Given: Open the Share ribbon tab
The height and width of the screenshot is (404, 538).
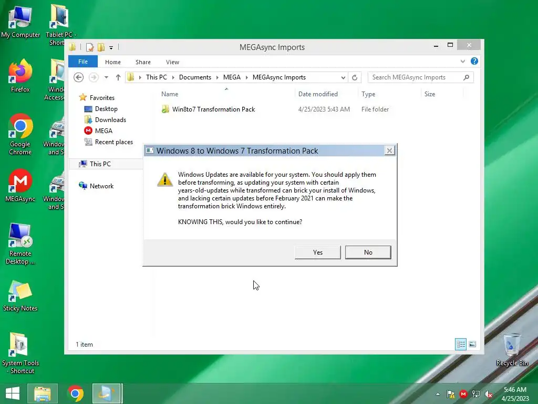Looking at the screenshot, I should (x=143, y=62).
